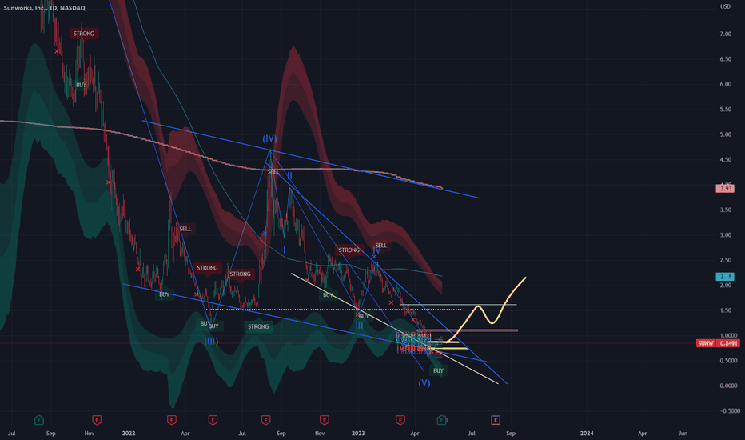Select the blue x marker below wave IV
Viewport: 745px width, 440px height.
[374, 257]
